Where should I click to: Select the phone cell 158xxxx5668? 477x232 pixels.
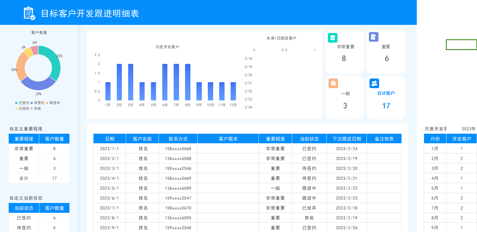178,149
